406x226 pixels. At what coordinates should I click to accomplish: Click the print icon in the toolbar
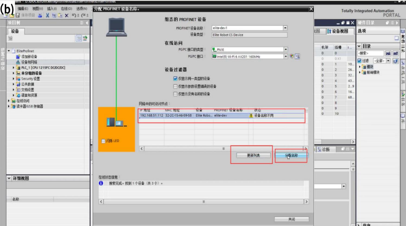point(40,15)
